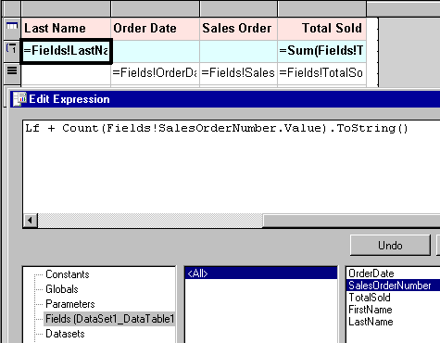This screenshot has height=343, width=440.
Task: Click the column handle above Sales Order
Action: pyautogui.click(x=239, y=8)
